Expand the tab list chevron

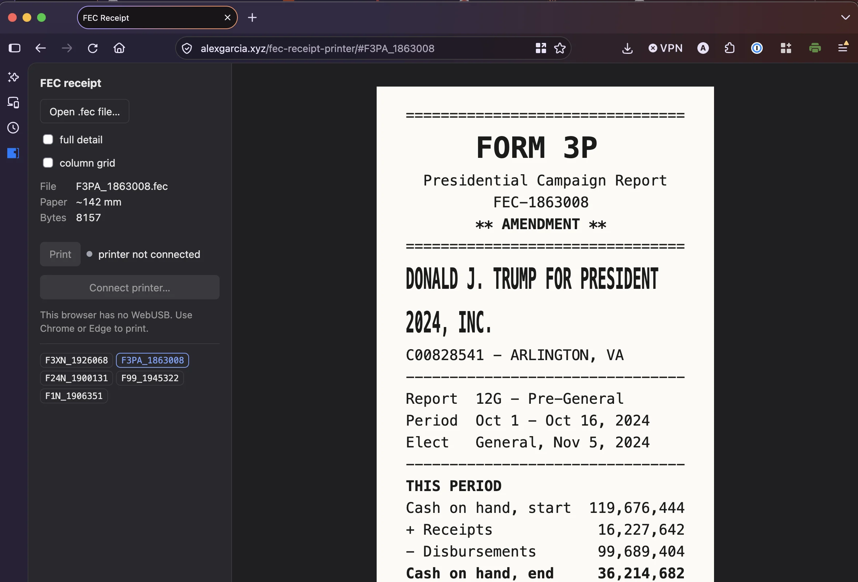(x=845, y=17)
